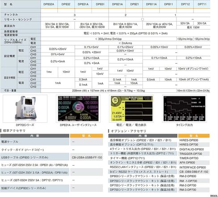
Task: Select the DP832 column header
Action: tap(66, 4)
